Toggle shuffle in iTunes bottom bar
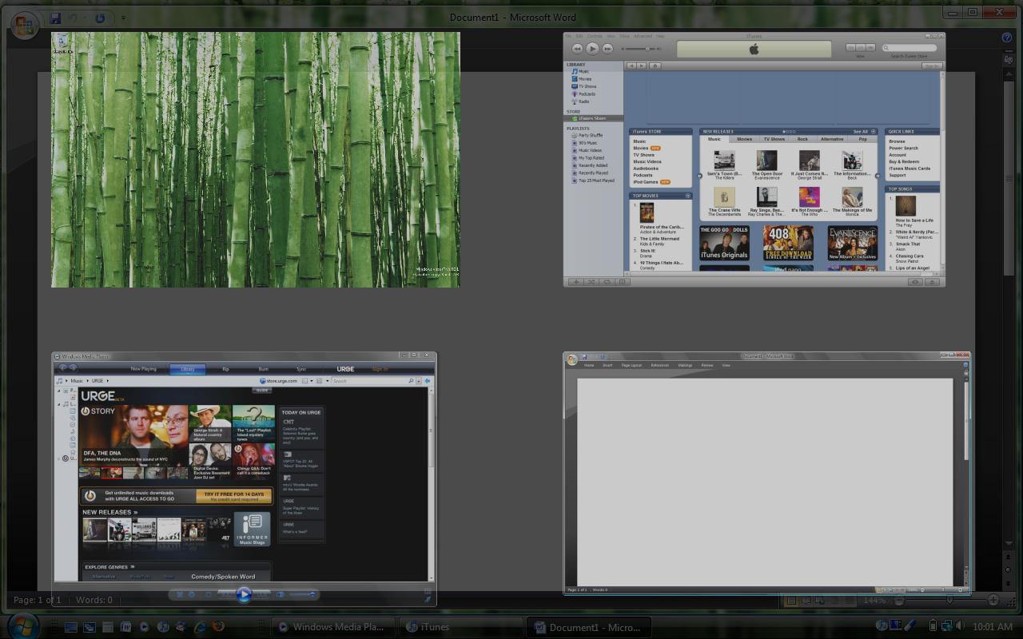The height and width of the screenshot is (639, 1023). pyautogui.click(x=591, y=281)
